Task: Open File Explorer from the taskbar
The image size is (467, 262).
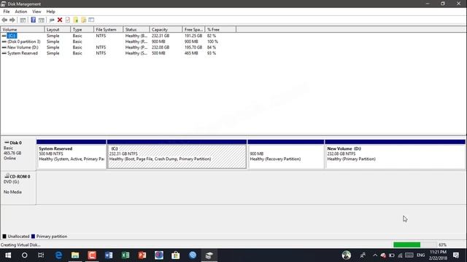Action: click(x=75, y=255)
